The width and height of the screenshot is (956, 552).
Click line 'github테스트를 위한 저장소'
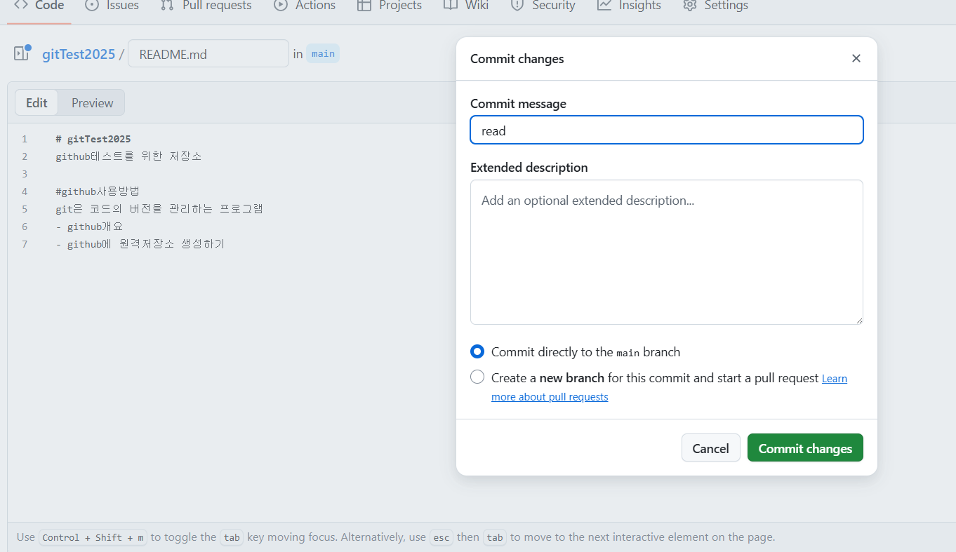(128, 156)
